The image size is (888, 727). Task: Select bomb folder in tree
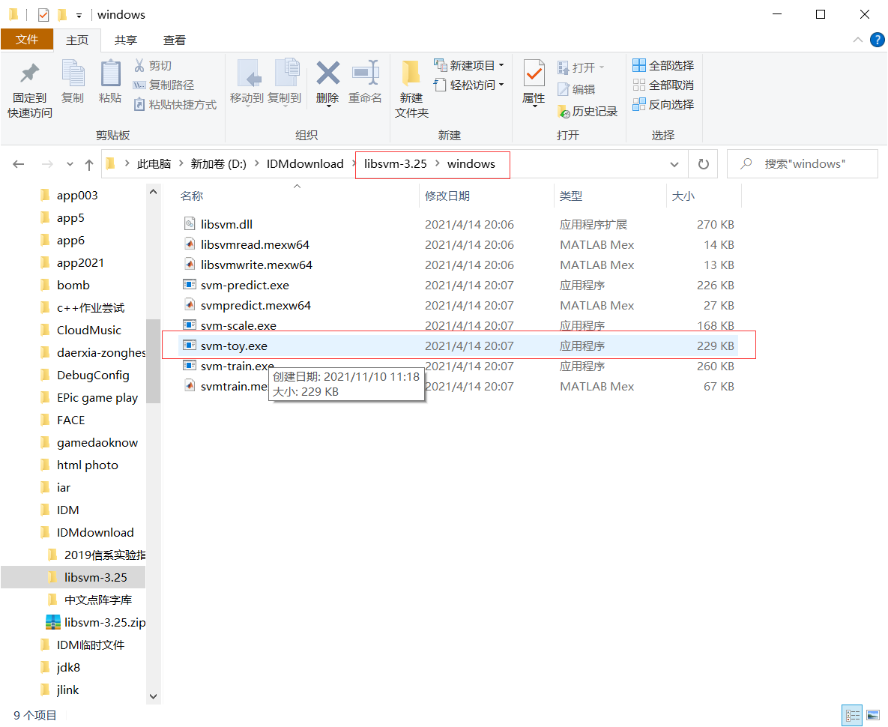point(66,285)
